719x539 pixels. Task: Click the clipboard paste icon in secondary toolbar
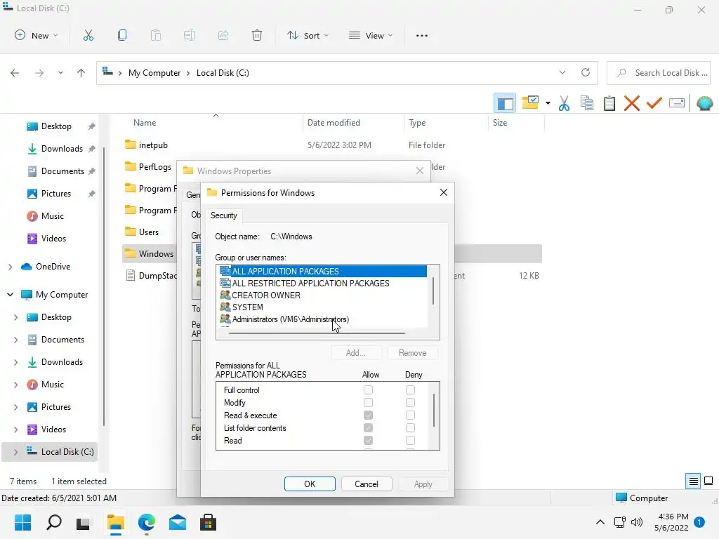point(609,103)
